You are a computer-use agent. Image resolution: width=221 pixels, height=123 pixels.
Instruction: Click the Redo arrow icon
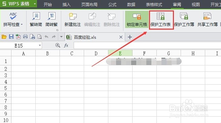point(54,37)
